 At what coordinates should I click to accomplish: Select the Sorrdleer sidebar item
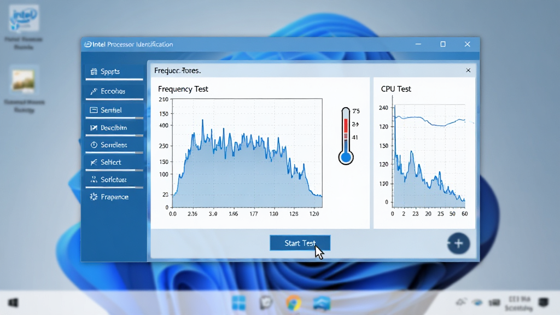pos(114,144)
